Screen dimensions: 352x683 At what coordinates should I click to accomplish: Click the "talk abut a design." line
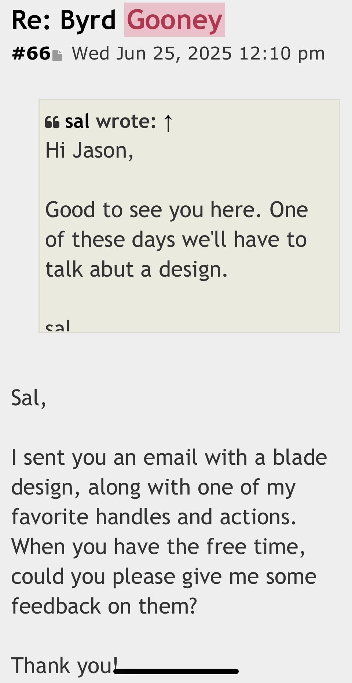click(136, 269)
